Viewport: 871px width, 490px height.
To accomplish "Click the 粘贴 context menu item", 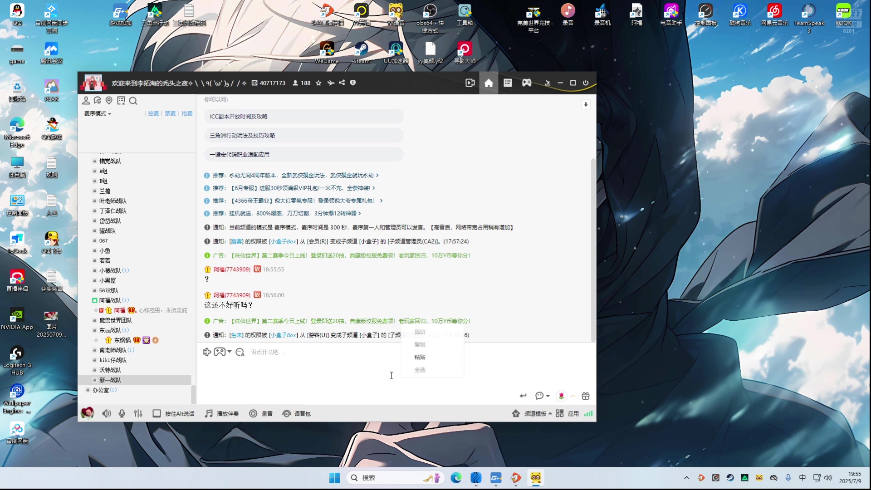I will click(x=420, y=358).
